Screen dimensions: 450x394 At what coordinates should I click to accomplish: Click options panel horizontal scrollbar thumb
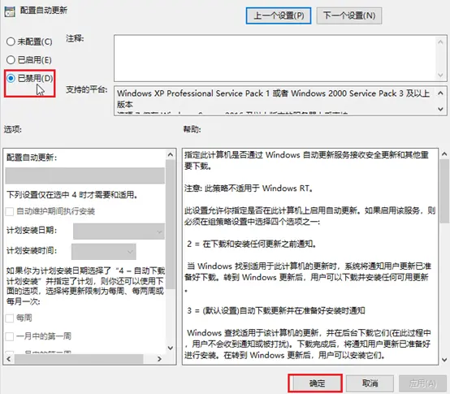[79, 359]
